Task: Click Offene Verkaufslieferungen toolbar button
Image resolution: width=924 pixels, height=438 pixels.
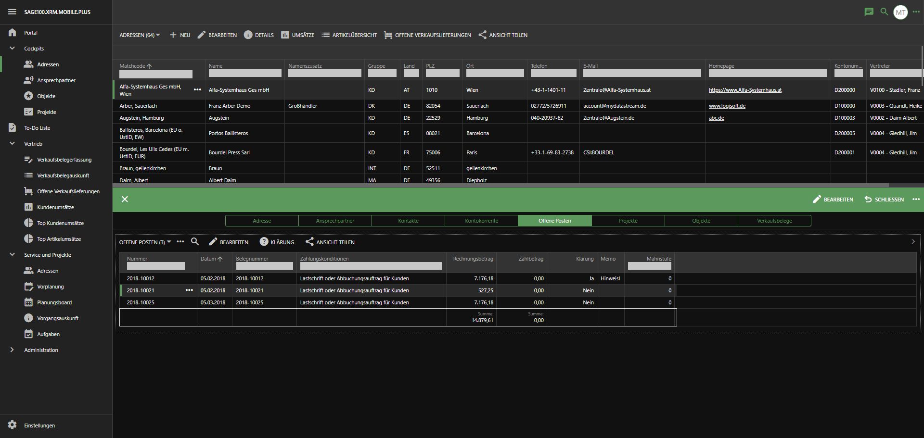Action: [427, 35]
